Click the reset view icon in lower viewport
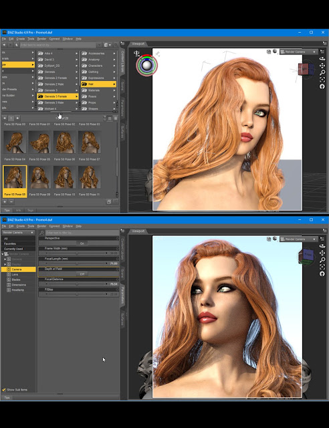Image resolution: width=329 pixels, height=428 pixels. point(322,274)
